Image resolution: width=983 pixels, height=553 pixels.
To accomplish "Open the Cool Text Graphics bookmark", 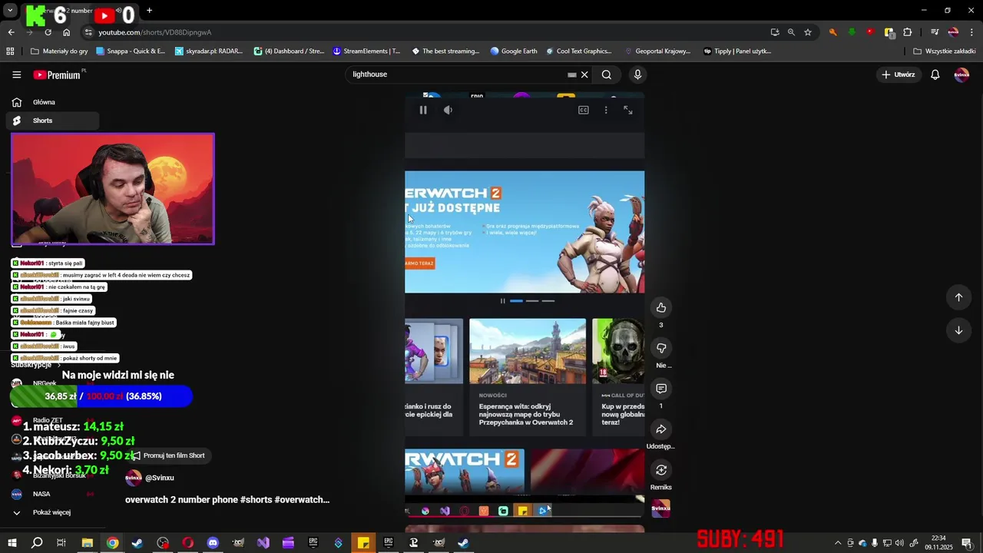I will [578, 51].
